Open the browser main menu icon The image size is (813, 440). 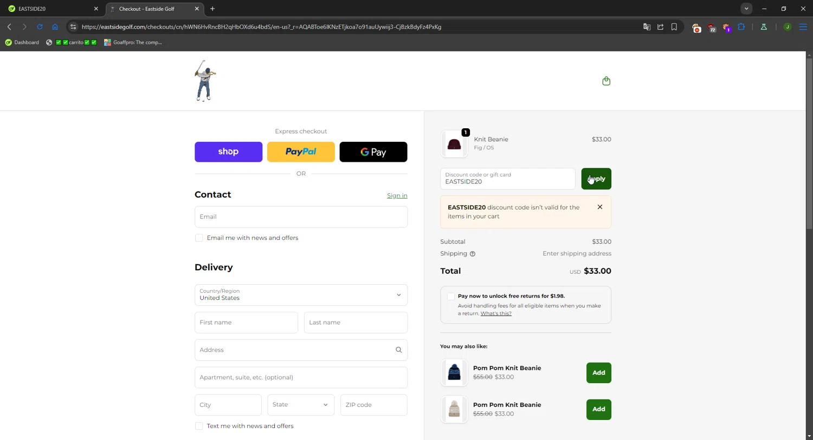point(803,27)
